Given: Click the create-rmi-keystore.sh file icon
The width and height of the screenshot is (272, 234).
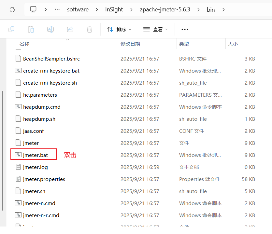Looking at the screenshot, I should (18, 83).
